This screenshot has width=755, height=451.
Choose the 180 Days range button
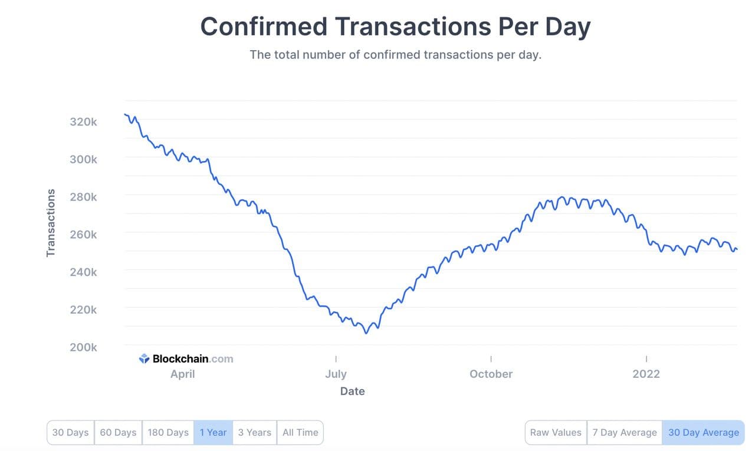(x=168, y=432)
